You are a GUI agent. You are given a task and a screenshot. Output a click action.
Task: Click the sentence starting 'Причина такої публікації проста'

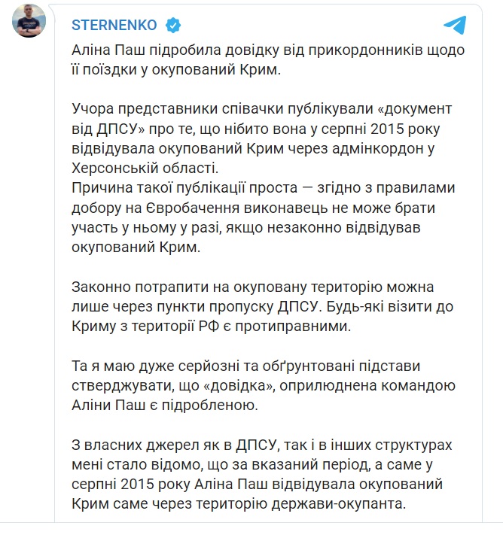coord(264,217)
